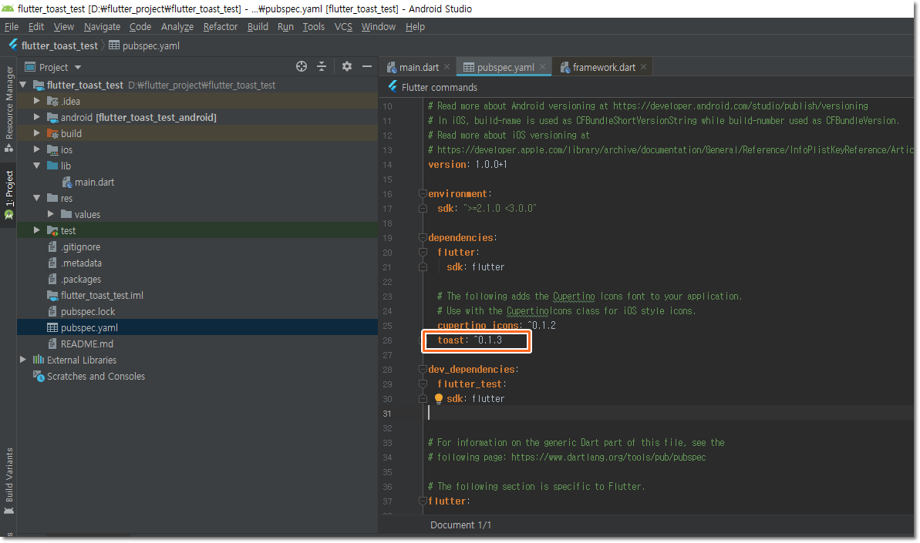Screen dimensions: 920x543
Task: Click Scratches and Consoles icon
Action: click(39, 376)
